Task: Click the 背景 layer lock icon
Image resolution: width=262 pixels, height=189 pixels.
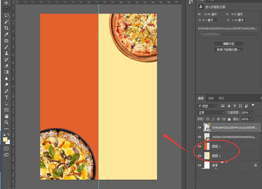Action: point(255,165)
